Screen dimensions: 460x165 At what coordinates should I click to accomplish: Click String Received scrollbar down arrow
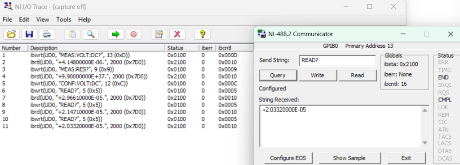(425, 143)
